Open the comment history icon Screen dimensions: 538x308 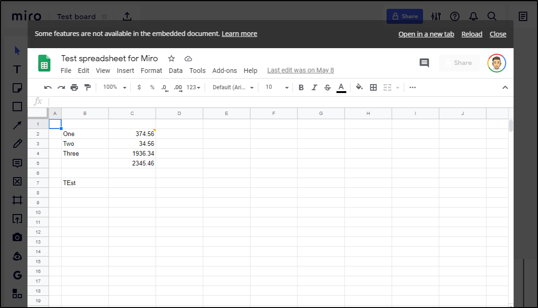point(424,63)
